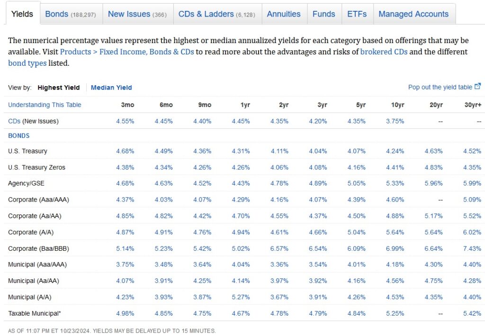Switch to the Managed Accounts tab
This screenshot has width=485, height=336.
coord(413,14)
